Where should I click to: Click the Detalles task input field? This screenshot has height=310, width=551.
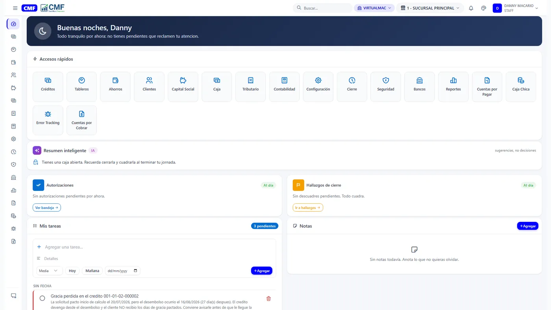(x=157, y=258)
